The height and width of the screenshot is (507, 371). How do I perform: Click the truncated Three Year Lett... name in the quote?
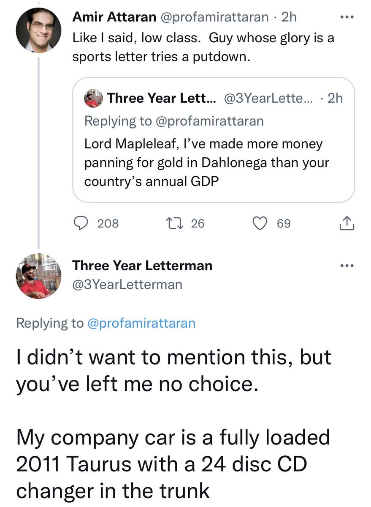[x=162, y=98]
